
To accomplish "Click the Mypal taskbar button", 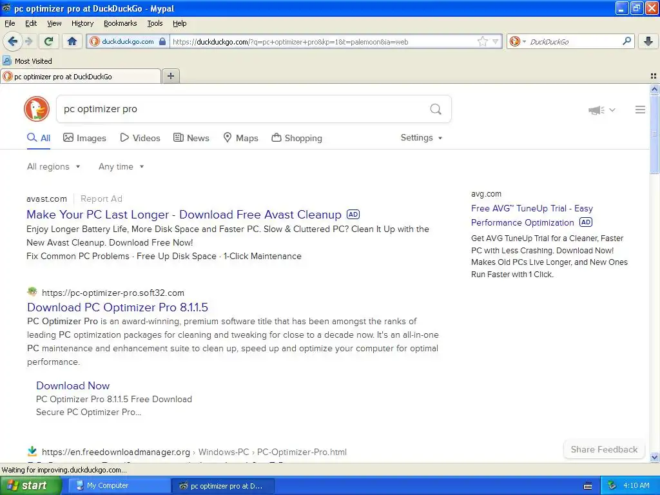I will click(223, 485).
